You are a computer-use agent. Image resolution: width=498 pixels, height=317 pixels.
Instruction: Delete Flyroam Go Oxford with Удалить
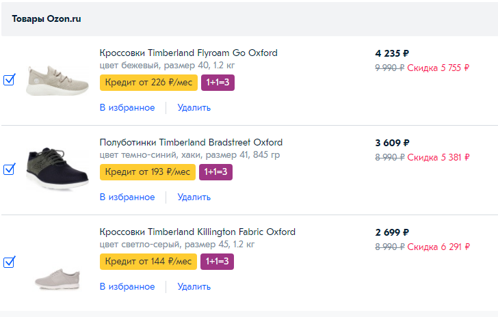[194, 107]
